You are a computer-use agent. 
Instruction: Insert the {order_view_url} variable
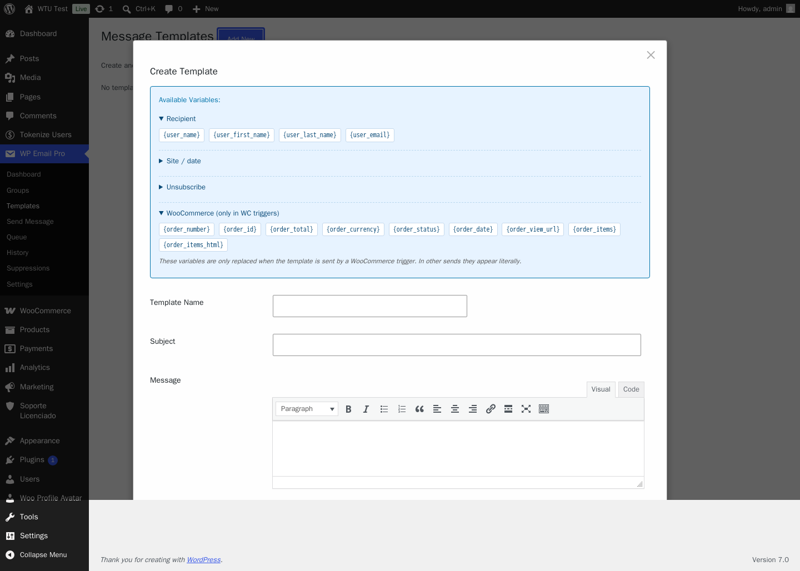[533, 229]
